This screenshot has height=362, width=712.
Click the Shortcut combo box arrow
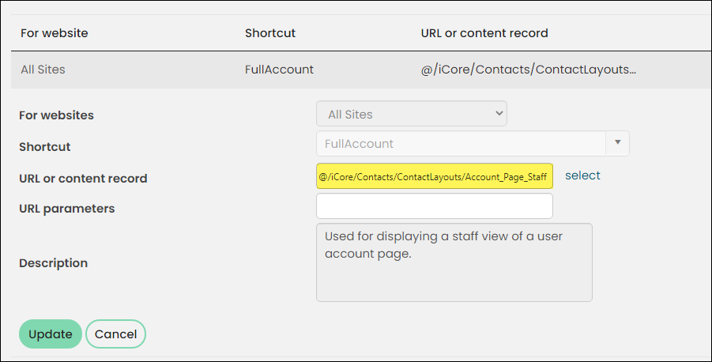point(617,143)
